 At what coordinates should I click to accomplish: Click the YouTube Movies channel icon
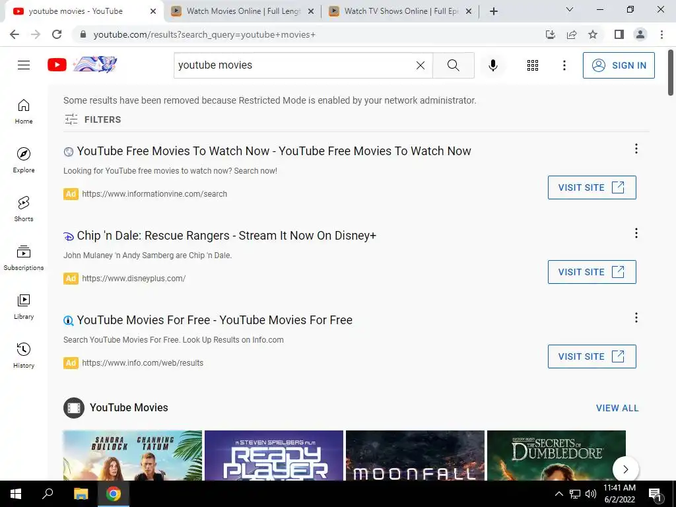(74, 408)
